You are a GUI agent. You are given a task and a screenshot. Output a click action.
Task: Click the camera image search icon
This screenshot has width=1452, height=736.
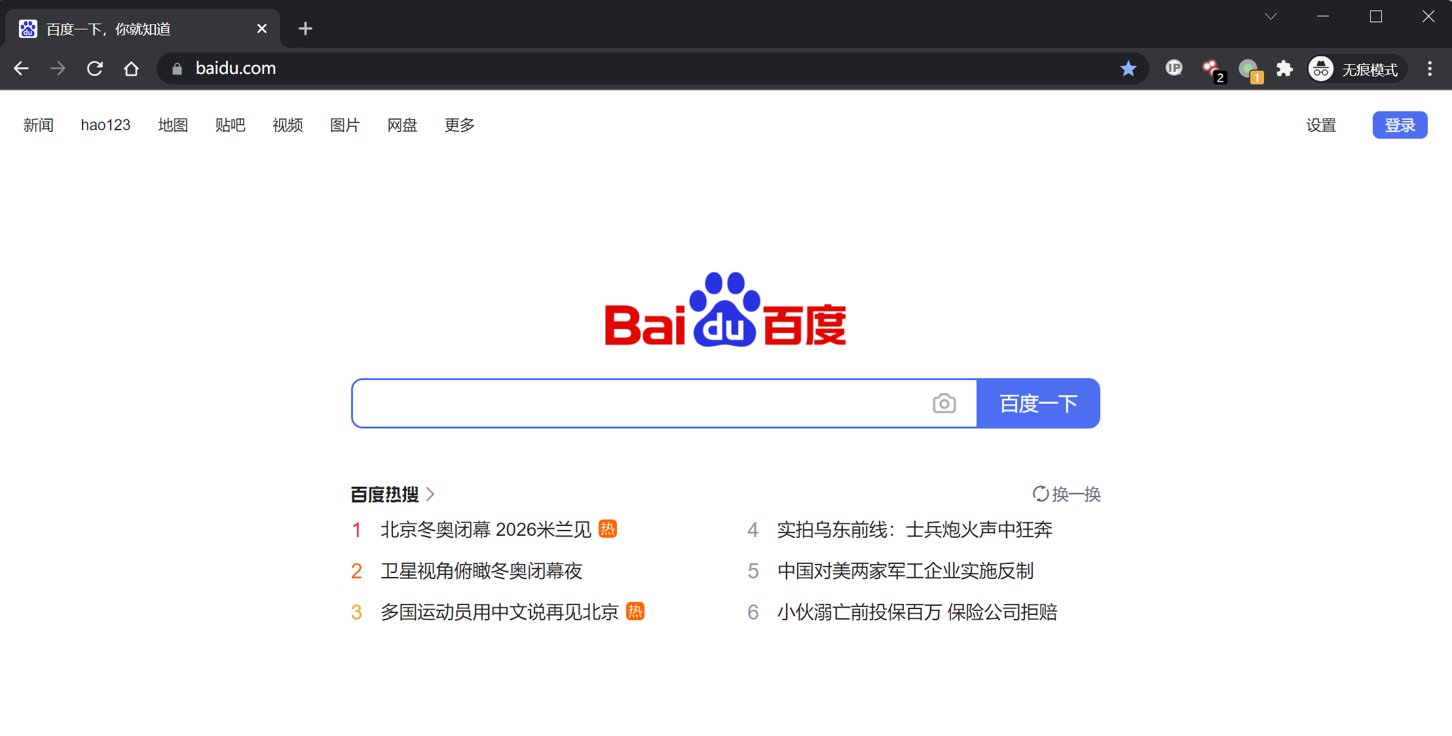pos(944,404)
